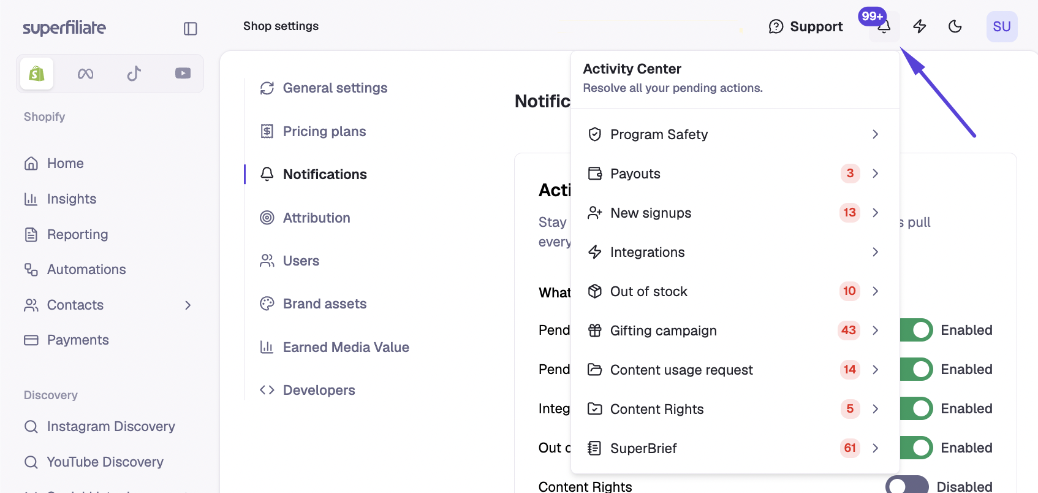The width and height of the screenshot is (1038, 493).
Task: Open Content Rights in Activity Center
Action: tap(735, 409)
